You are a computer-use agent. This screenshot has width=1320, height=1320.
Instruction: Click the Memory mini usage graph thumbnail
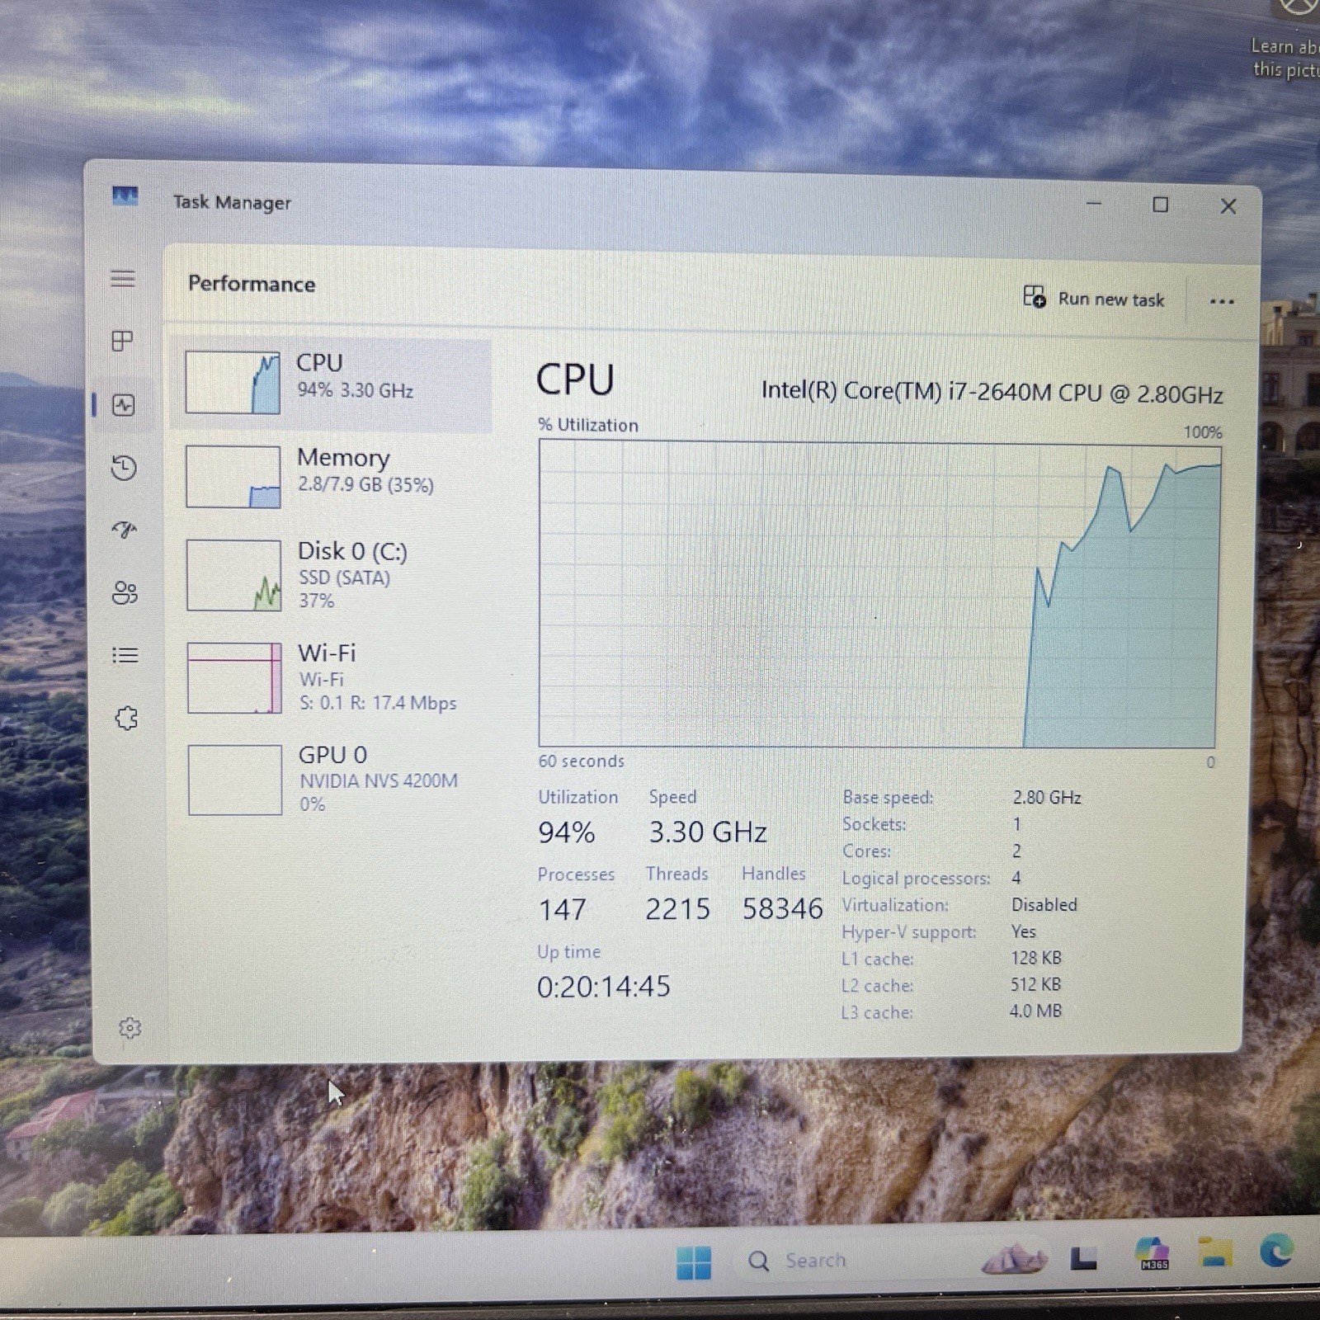[x=233, y=477]
